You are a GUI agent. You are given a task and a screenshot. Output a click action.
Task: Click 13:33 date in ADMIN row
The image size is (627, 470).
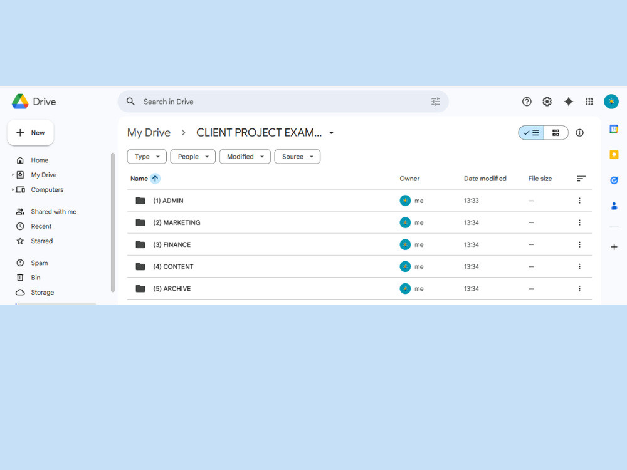tap(471, 201)
